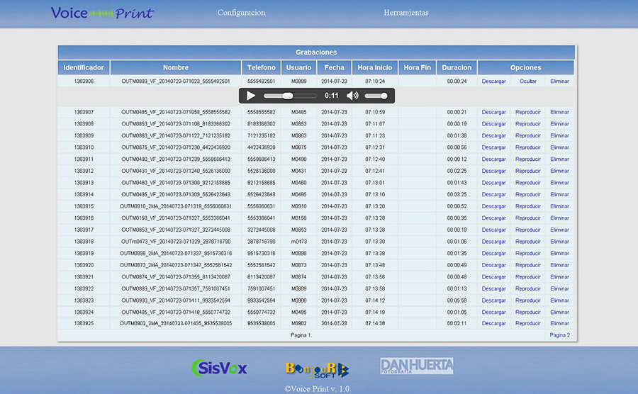Open the Dan Huerta Fotografia logo
The image size is (638, 394).
click(x=416, y=366)
